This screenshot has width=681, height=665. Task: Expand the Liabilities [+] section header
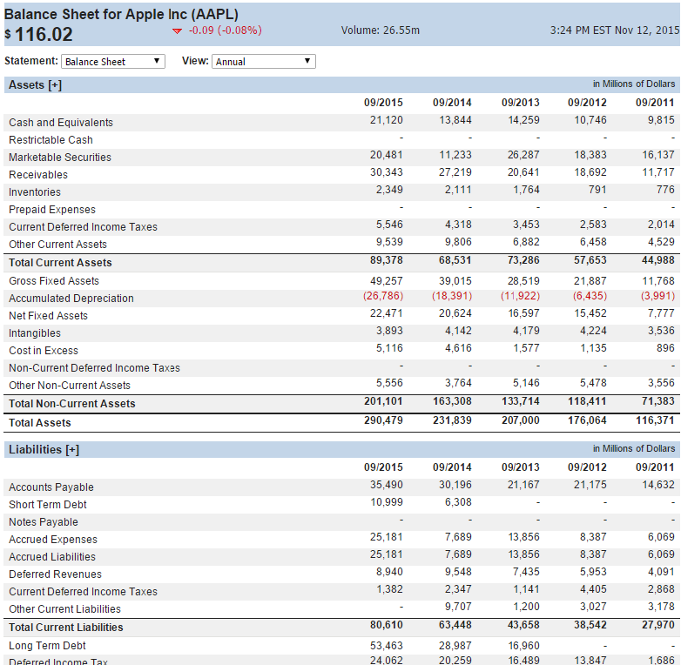point(44,449)
